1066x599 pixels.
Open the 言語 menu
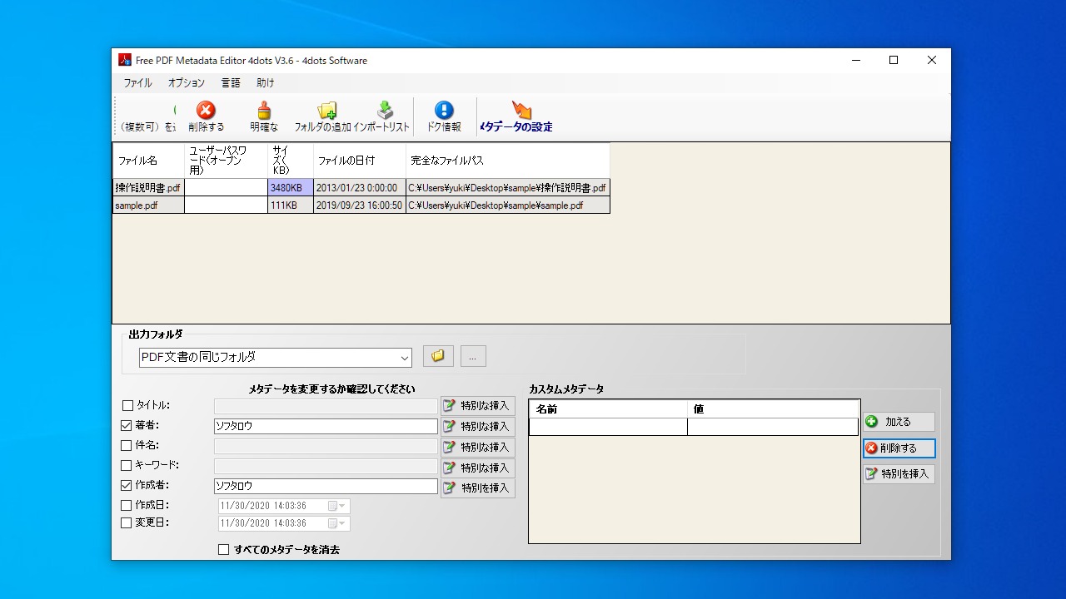point(231,83)
